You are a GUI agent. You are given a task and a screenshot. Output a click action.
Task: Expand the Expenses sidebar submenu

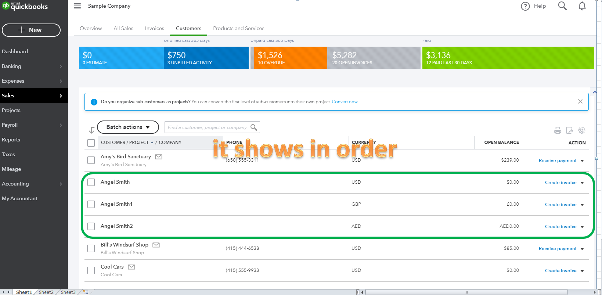pyautogui.click(x=61, y=81)
